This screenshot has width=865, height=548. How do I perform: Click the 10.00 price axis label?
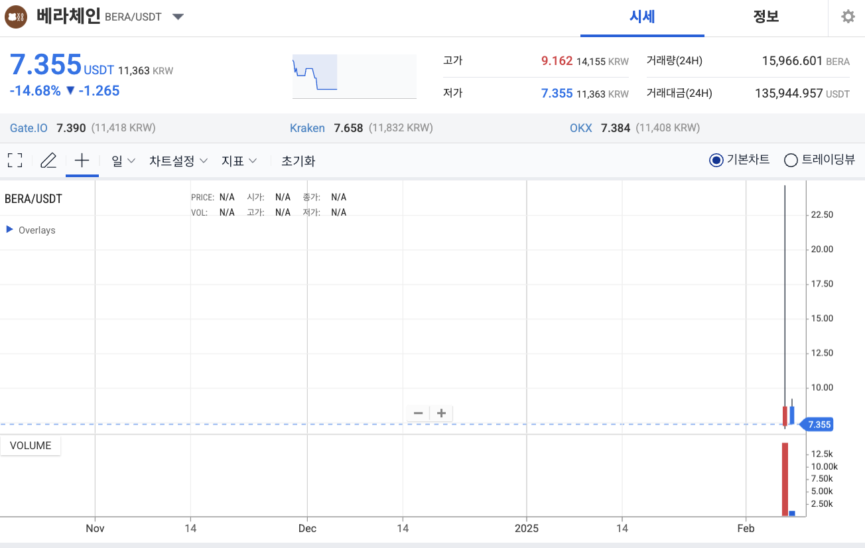[x=822, y=387]
